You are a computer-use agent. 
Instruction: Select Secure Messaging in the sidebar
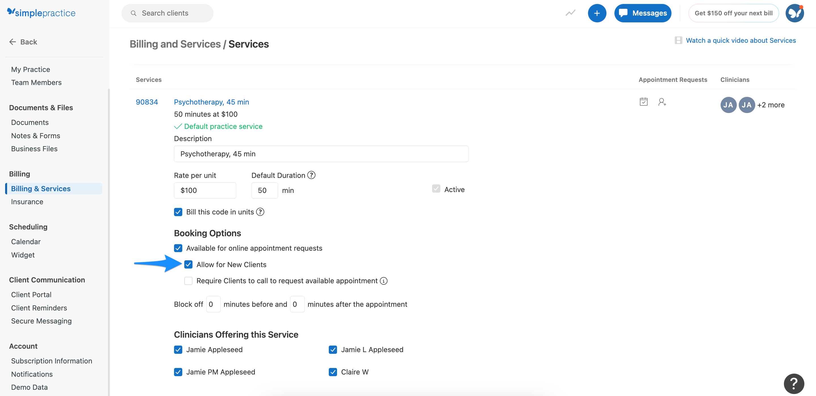(x=41, y=321)
